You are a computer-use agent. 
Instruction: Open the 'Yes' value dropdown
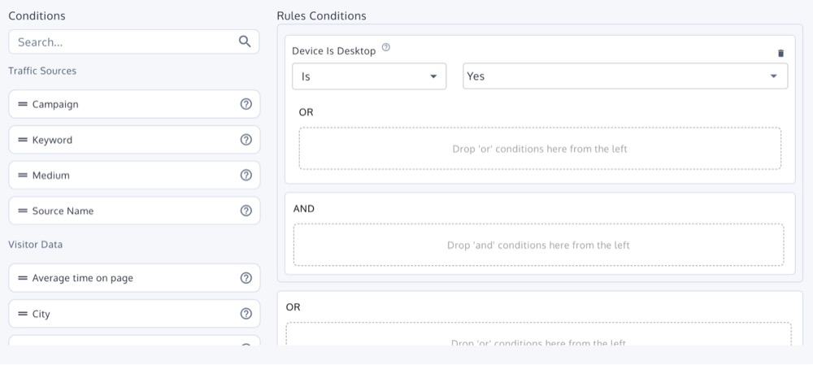coord(625,76)
